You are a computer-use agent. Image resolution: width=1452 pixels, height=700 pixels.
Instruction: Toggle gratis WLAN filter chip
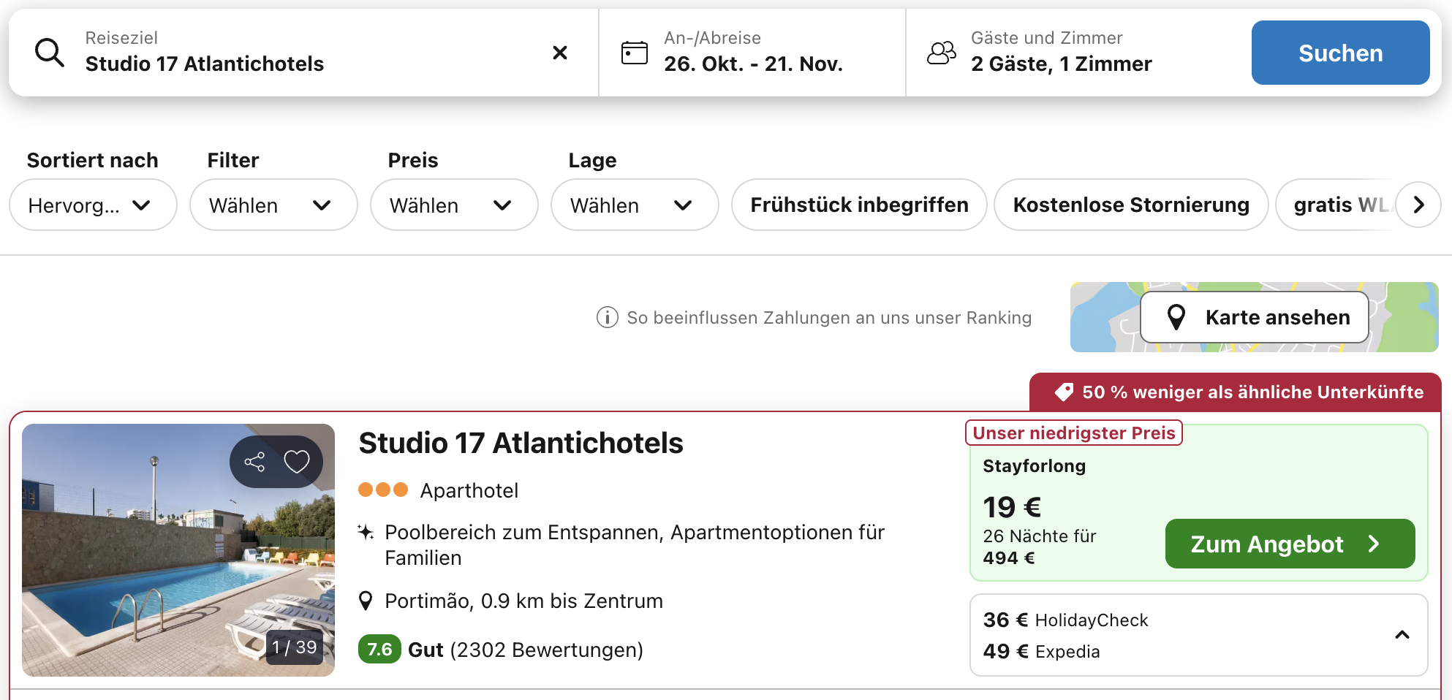pos(1336,205)
